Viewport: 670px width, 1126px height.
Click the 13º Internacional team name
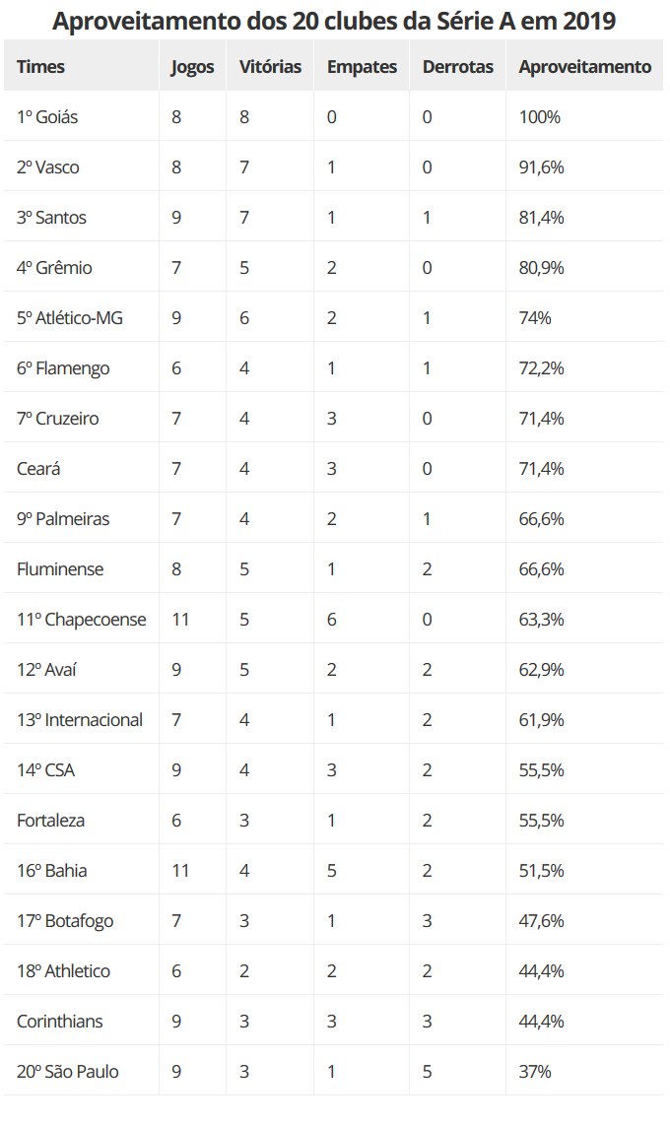(80, 720)
